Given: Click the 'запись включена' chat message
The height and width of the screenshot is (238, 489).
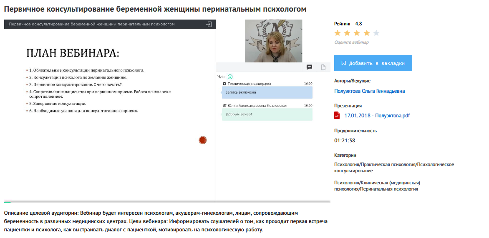Looking at the screenshot, I should [267, 92].
